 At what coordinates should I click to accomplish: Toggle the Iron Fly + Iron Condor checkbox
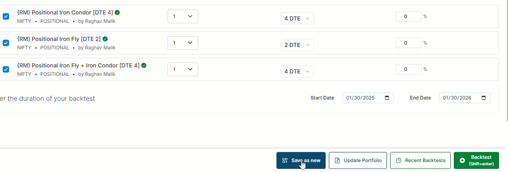pos(6,69)
